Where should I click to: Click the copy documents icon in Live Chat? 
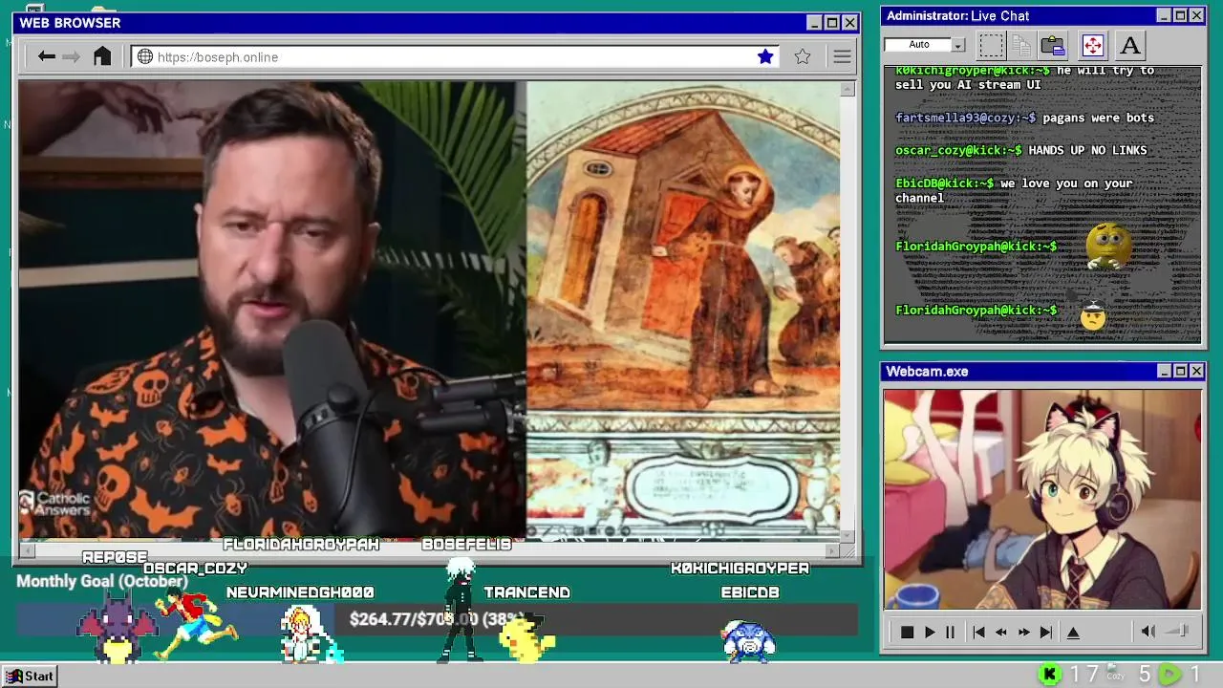click(1021, 45)
